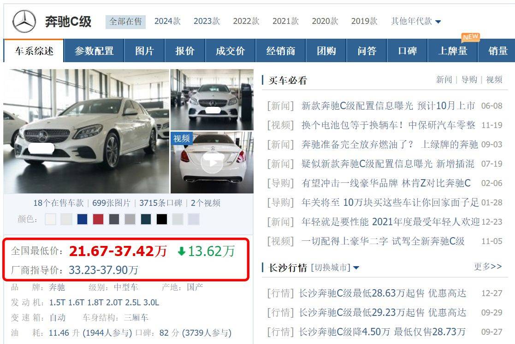Open the 经销商 tab
515x344 pixels.
[x=280, y=51]
